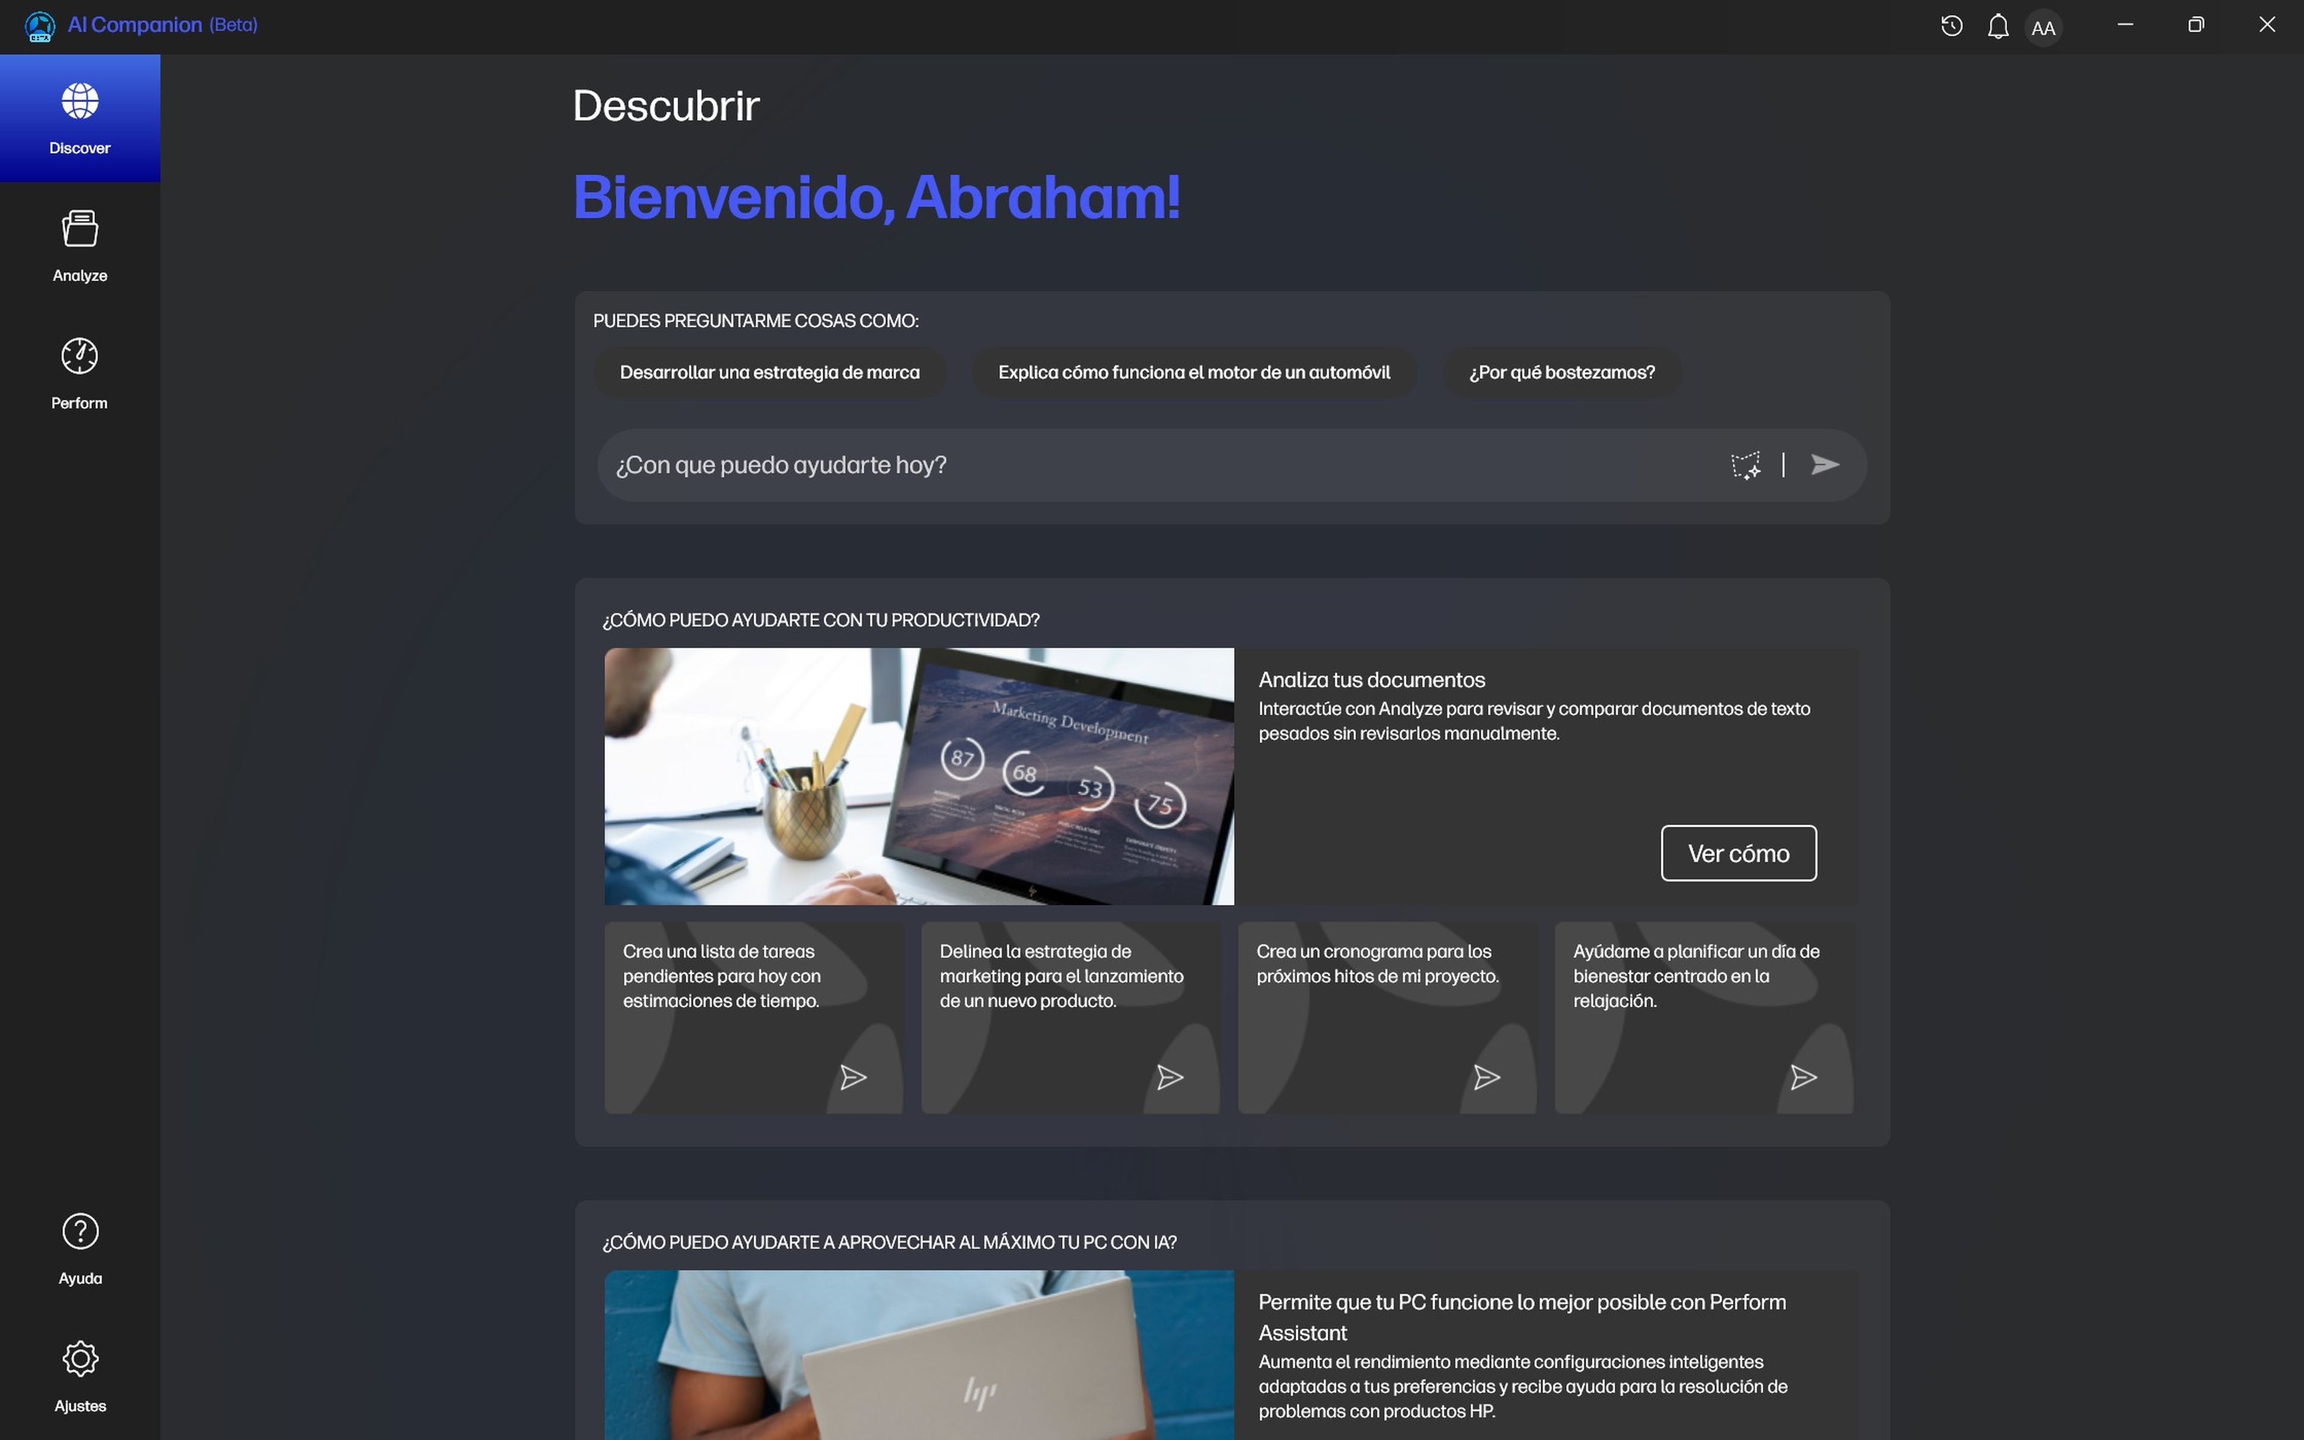Click 'Delinea la estrategia de marketing' card text
Screen dimensions: 2304x1440
click(x=1061, y=975)
